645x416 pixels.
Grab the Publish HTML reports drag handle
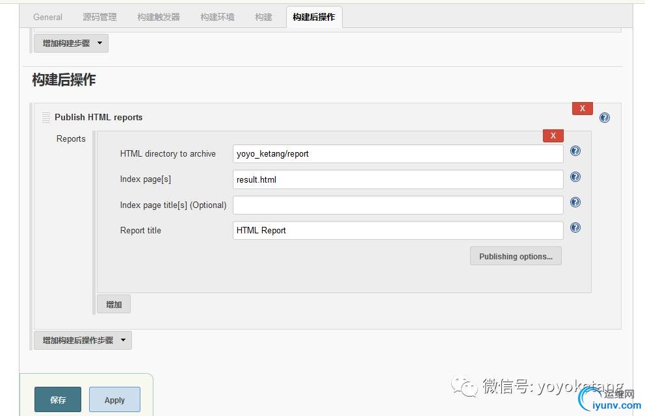(46, 118)
